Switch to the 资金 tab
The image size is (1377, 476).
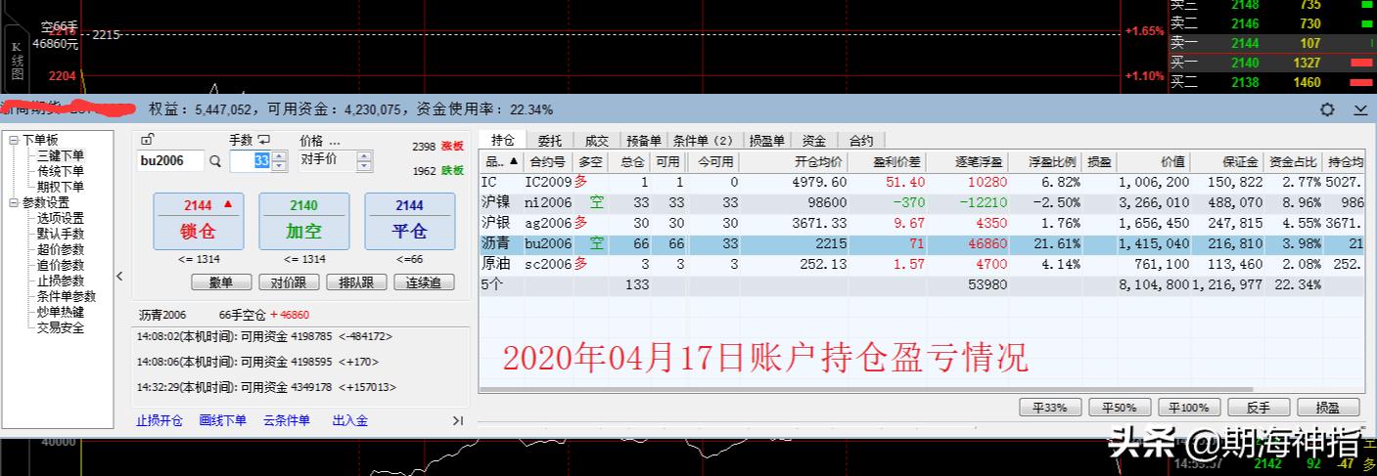coord(813,141)
